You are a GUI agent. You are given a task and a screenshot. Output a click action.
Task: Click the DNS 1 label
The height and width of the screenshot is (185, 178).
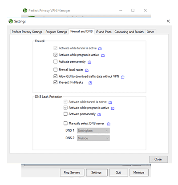[70, 130]
